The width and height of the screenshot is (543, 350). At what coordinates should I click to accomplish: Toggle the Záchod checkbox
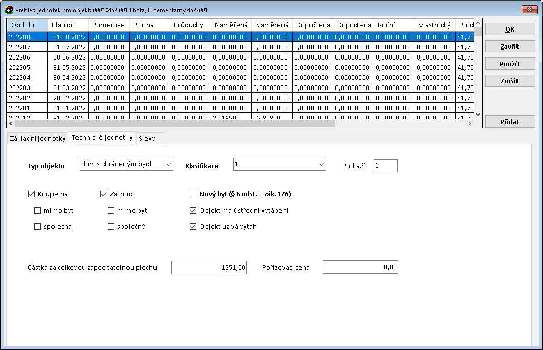click(x=104, y=194)
